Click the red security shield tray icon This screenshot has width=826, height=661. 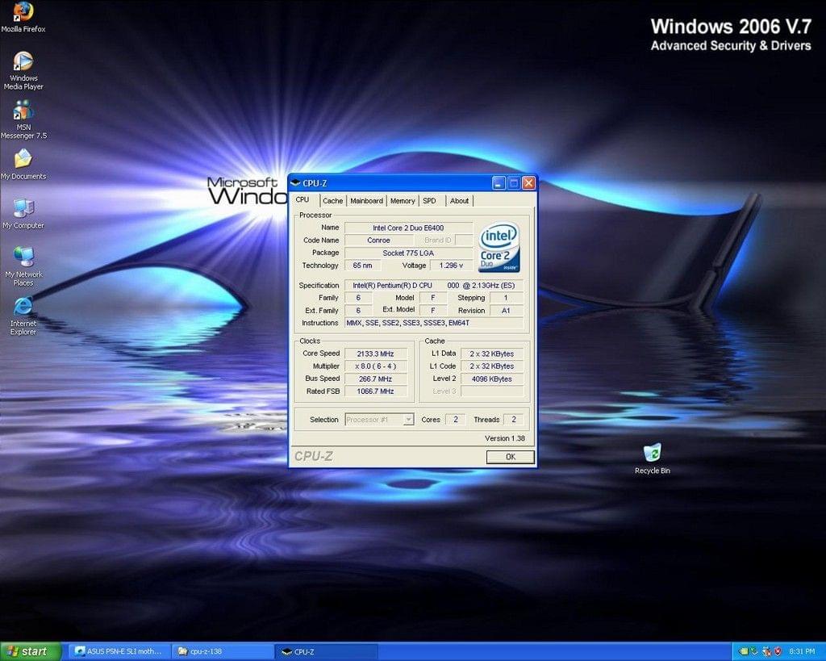click(778, 651)
